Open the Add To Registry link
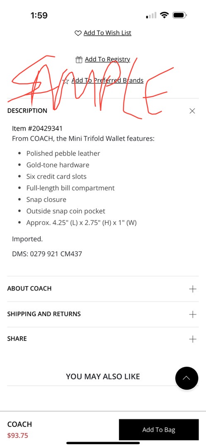206x448 pixels. (107, 59)
